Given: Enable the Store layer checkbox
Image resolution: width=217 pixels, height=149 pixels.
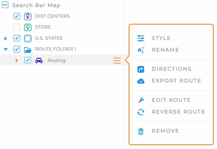Looking at the screenshot, I should 17,27.
